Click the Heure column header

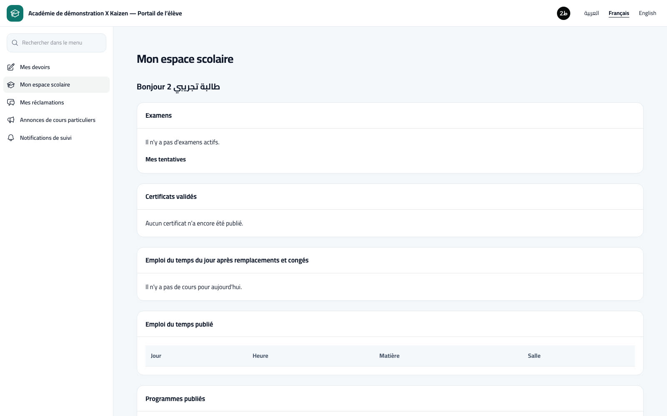pyautogui.click(x=260, y=356)
